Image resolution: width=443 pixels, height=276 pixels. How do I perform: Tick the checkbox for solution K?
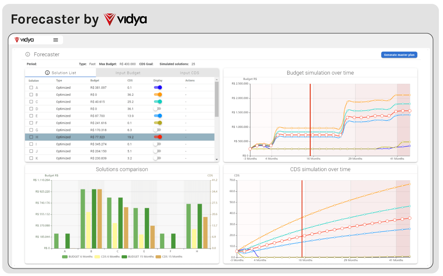(31, 158)
